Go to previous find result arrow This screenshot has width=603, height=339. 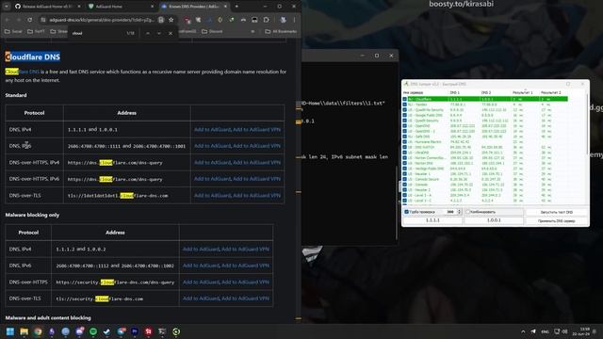148,34
